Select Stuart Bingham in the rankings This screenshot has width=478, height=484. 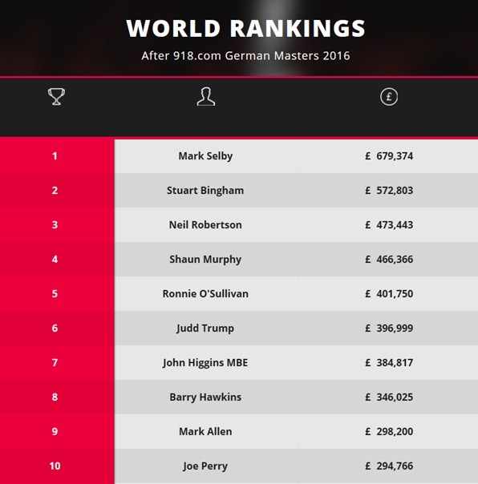pos(205,191)
